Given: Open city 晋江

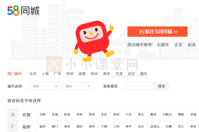Looking at the screenshot, I should pyautogui.click(x=181, y=127).
